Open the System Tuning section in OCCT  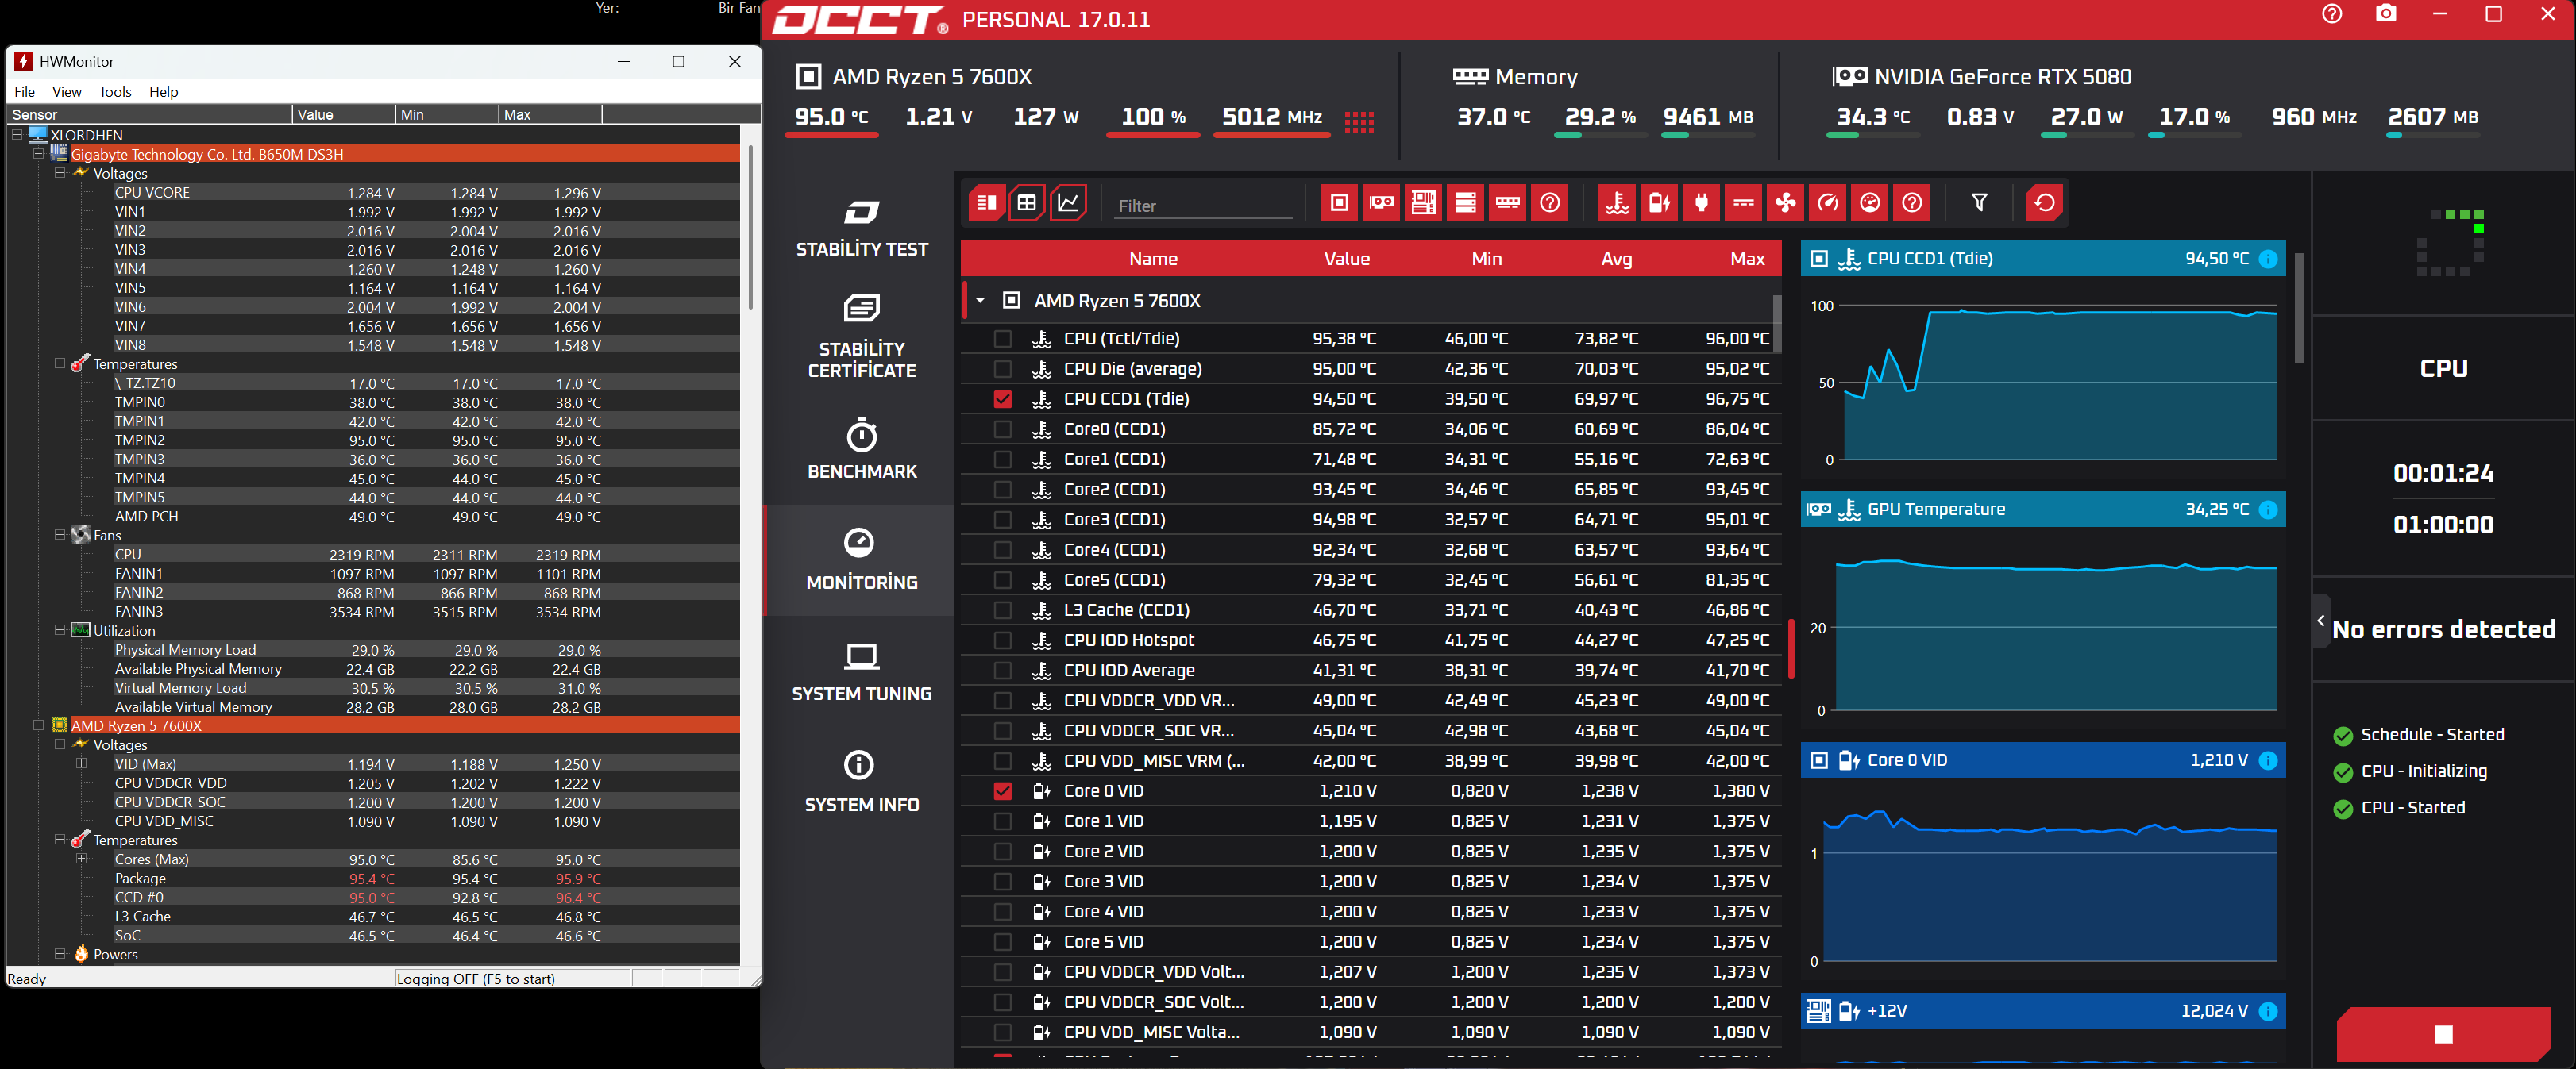tap(862, 671)
